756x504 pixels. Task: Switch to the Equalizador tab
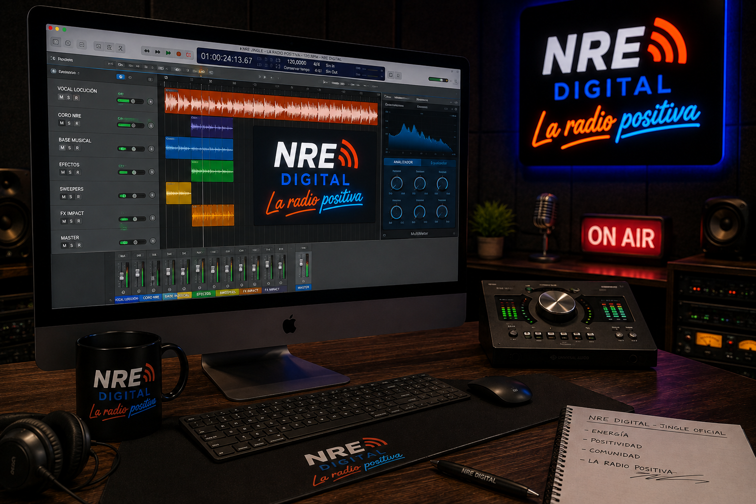pos(439,163)
